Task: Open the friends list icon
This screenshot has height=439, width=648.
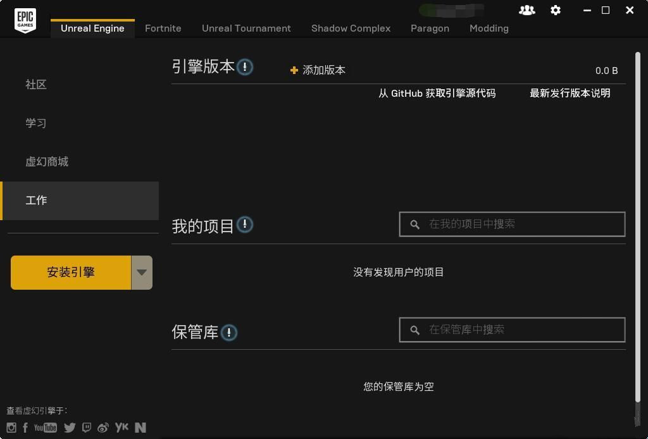Action: click(x=527, y=10)
